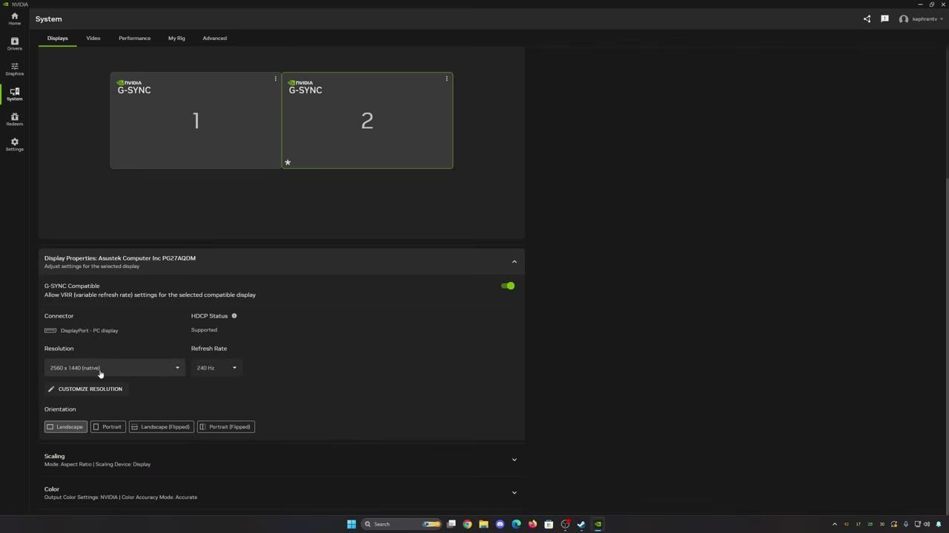Switch to the Advanced tab
Image resolution: width=949 pixels, height=533 pixels.
[214, 38]
